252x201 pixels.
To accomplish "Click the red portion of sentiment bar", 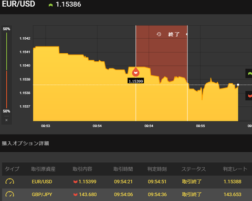I will [x=7, y=90].
